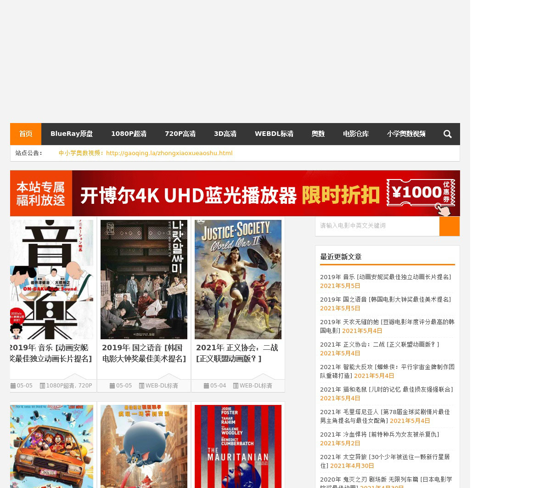The image size is (551, 488).
Task: Open sidebar article 2020年 鬼灭之刃 剧场版
Action: click(386, 482)
